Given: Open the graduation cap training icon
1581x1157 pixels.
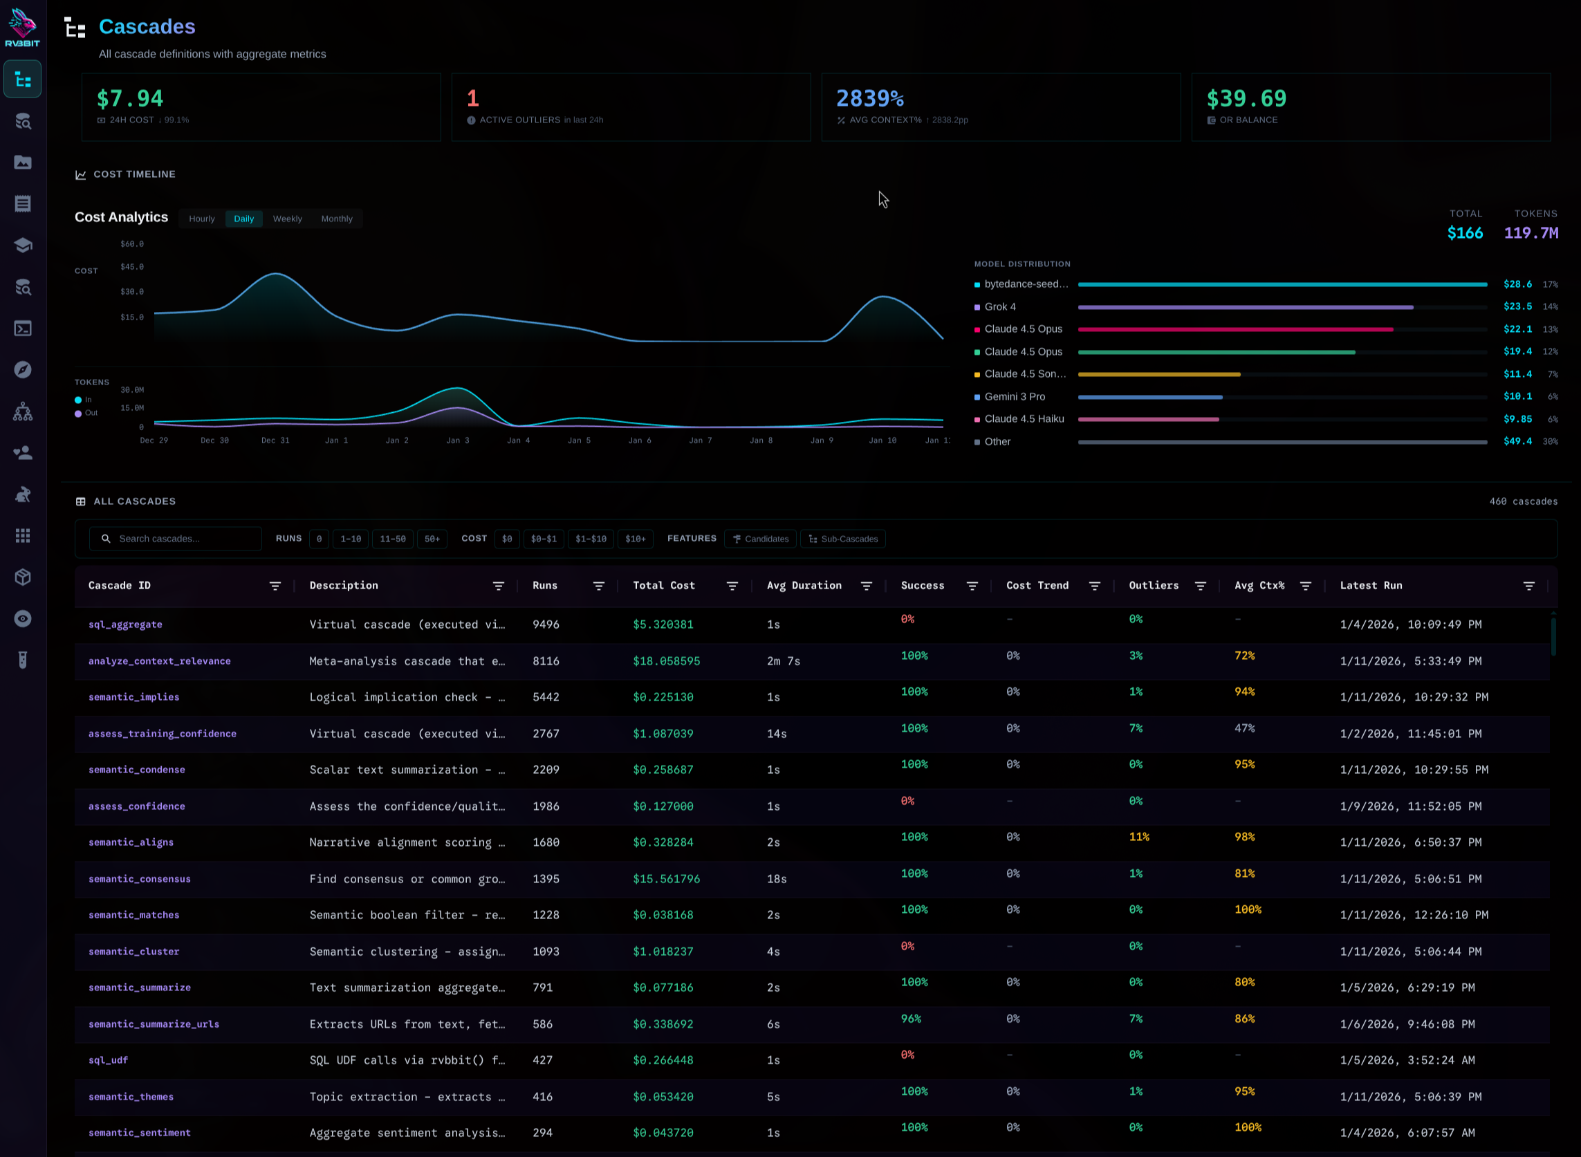Looking at the screenshot, I should [22, 245].
